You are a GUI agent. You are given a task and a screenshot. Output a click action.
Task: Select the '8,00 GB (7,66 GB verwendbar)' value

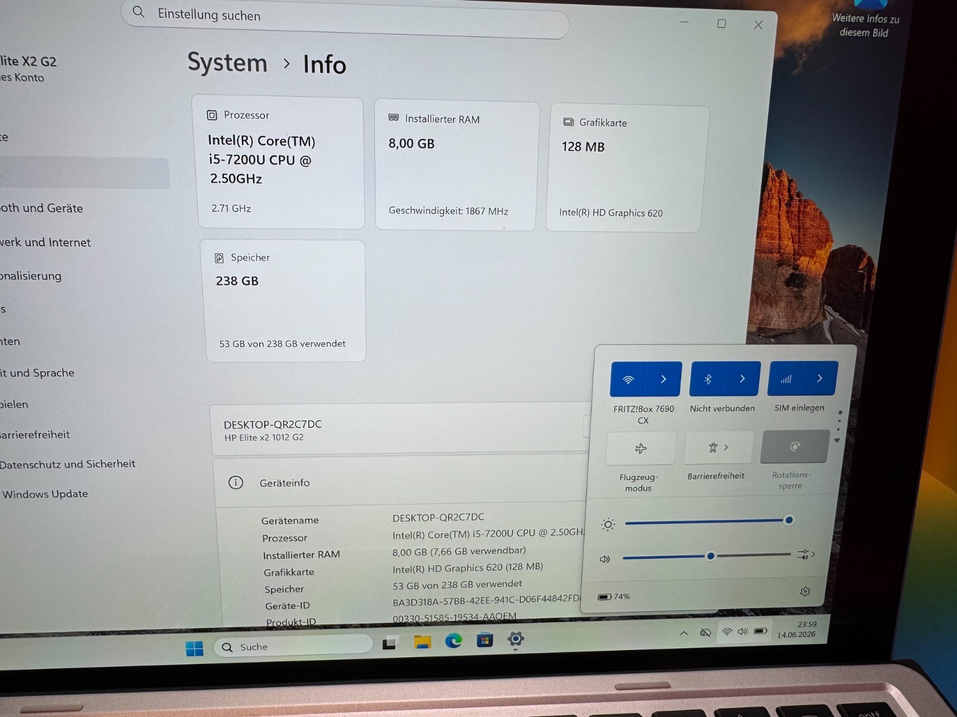pos(459,551)
